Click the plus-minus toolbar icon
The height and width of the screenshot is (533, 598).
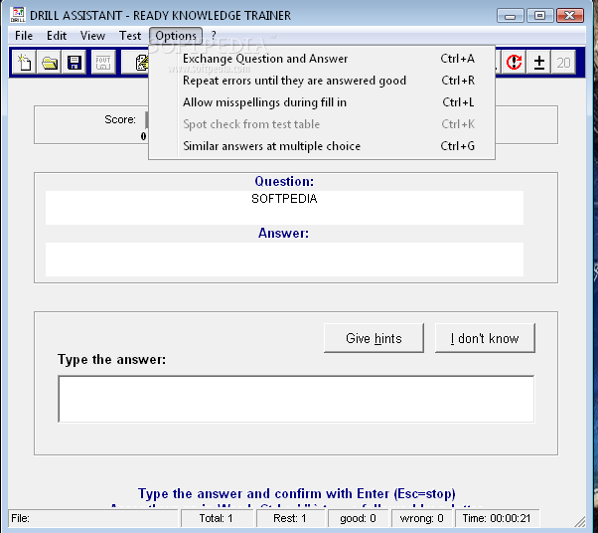pos(538,63)
